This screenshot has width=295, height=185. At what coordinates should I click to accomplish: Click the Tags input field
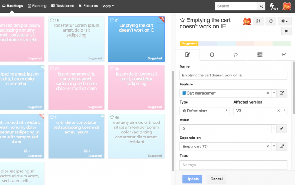[233, 165]
